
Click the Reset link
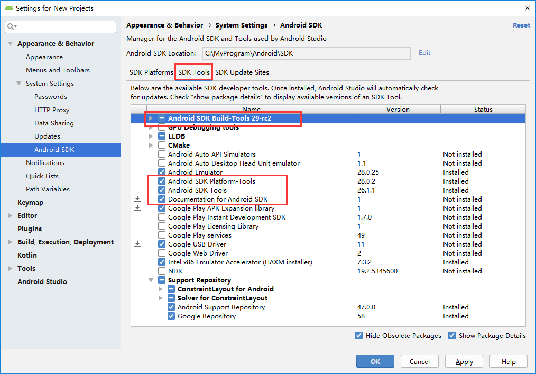(521, 25)
